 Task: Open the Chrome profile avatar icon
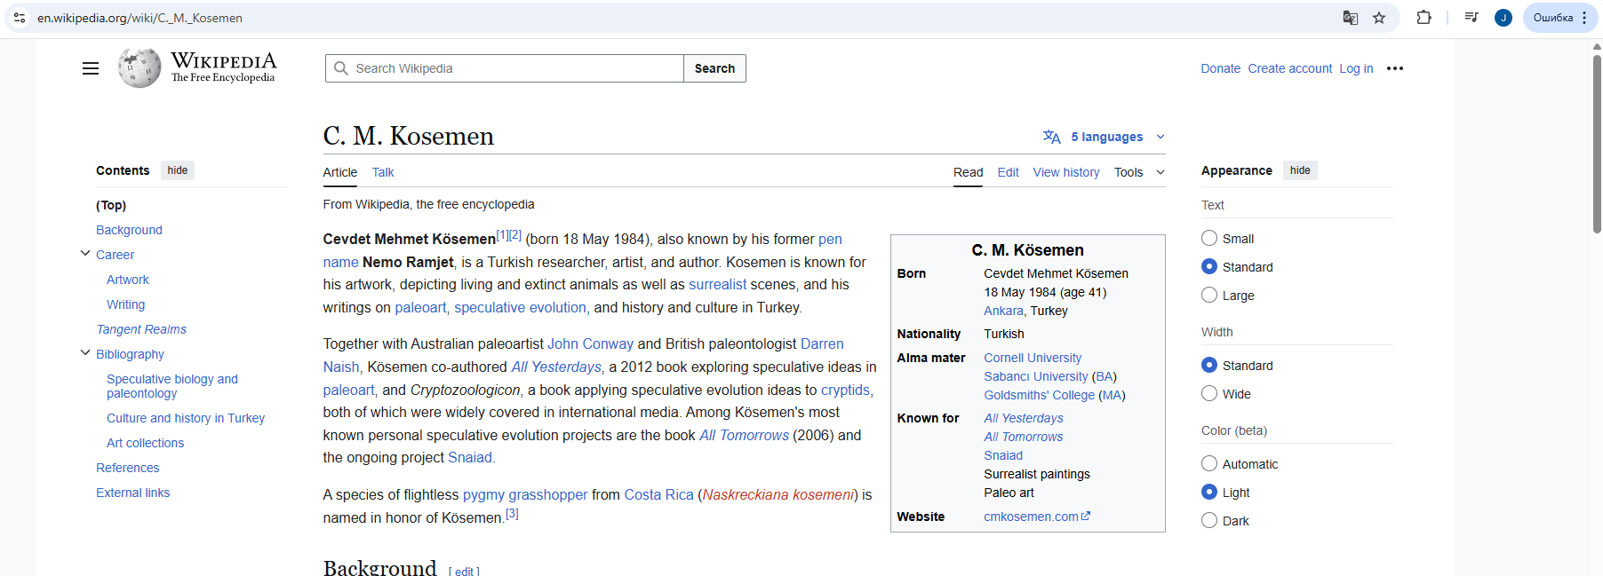[x=1503, y=18]
